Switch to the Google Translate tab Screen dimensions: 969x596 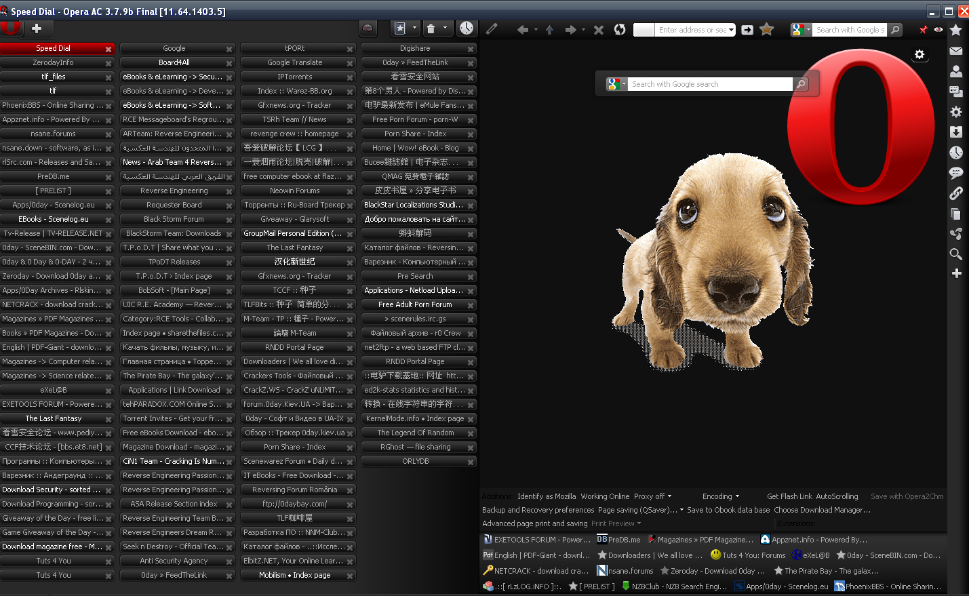click(x=298, y=63)
